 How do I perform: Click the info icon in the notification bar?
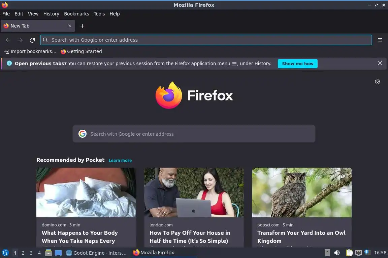[x=9, y=63]
